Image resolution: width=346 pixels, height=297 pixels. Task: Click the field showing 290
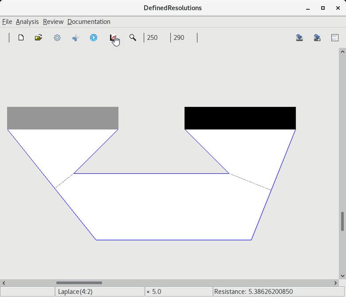[183, 38]
